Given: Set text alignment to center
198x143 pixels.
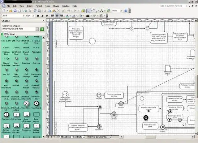Looking at the screenshot, I should coord(57,16).
